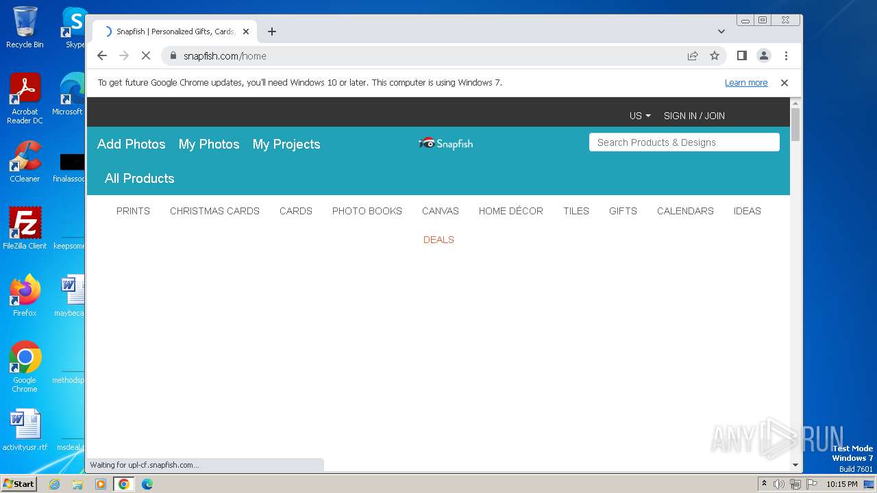Click the page vertical scrollbar thumb
The width and height of the screenshot is (877, 493).
pyautogui.click(x=795, y=125)
